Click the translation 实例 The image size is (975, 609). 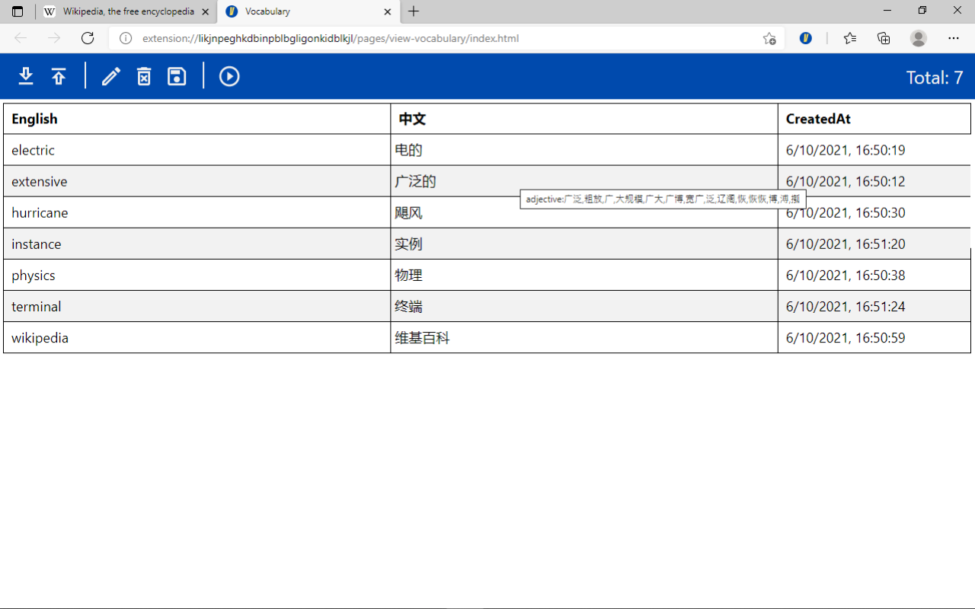[x=408, y=244]
